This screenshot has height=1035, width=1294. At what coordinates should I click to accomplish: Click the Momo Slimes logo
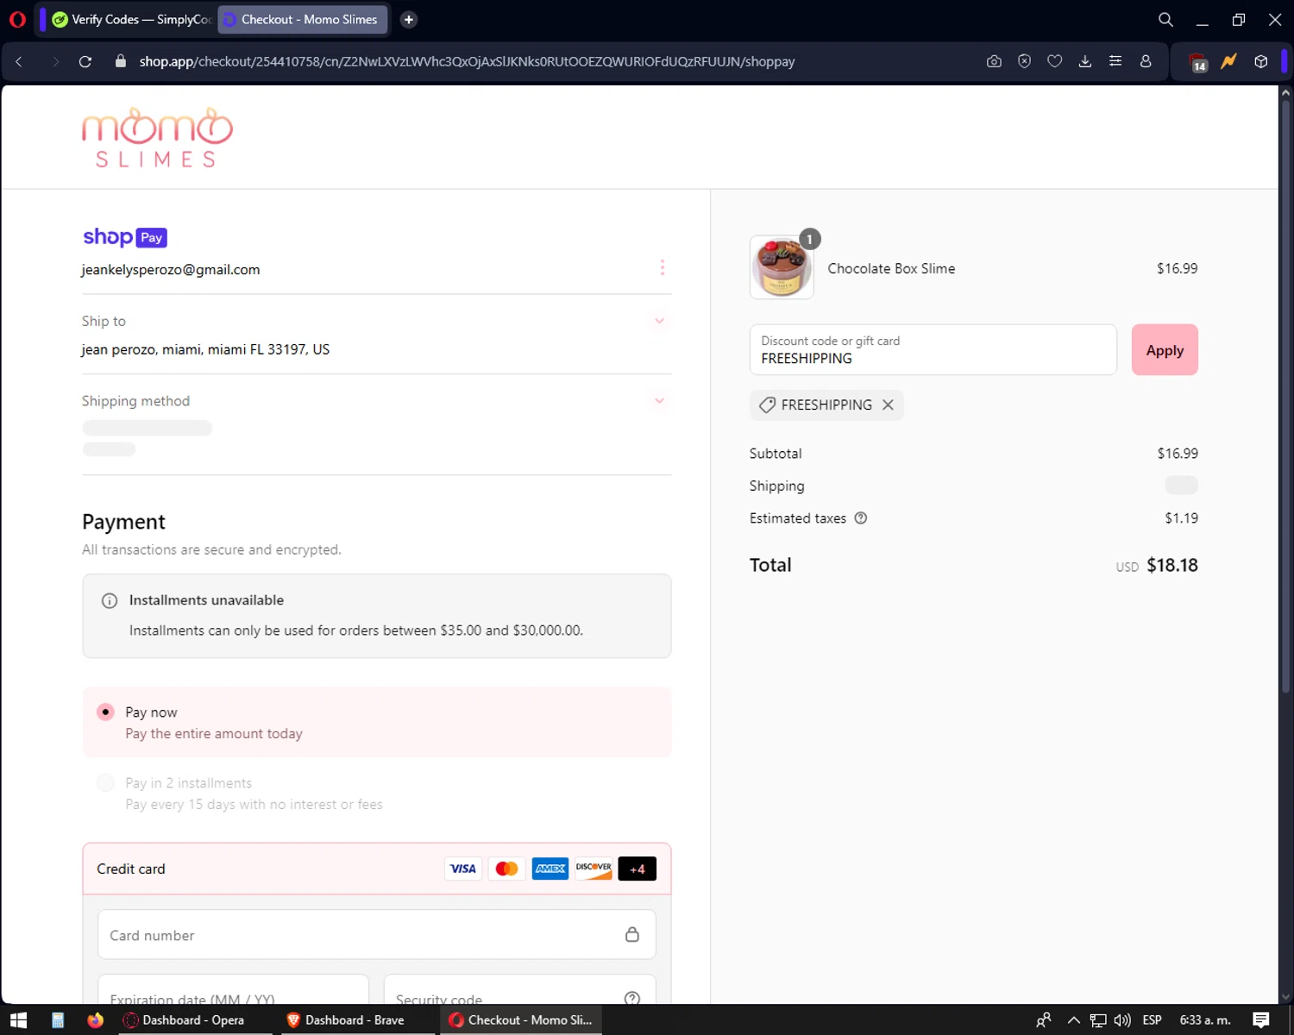157,137
